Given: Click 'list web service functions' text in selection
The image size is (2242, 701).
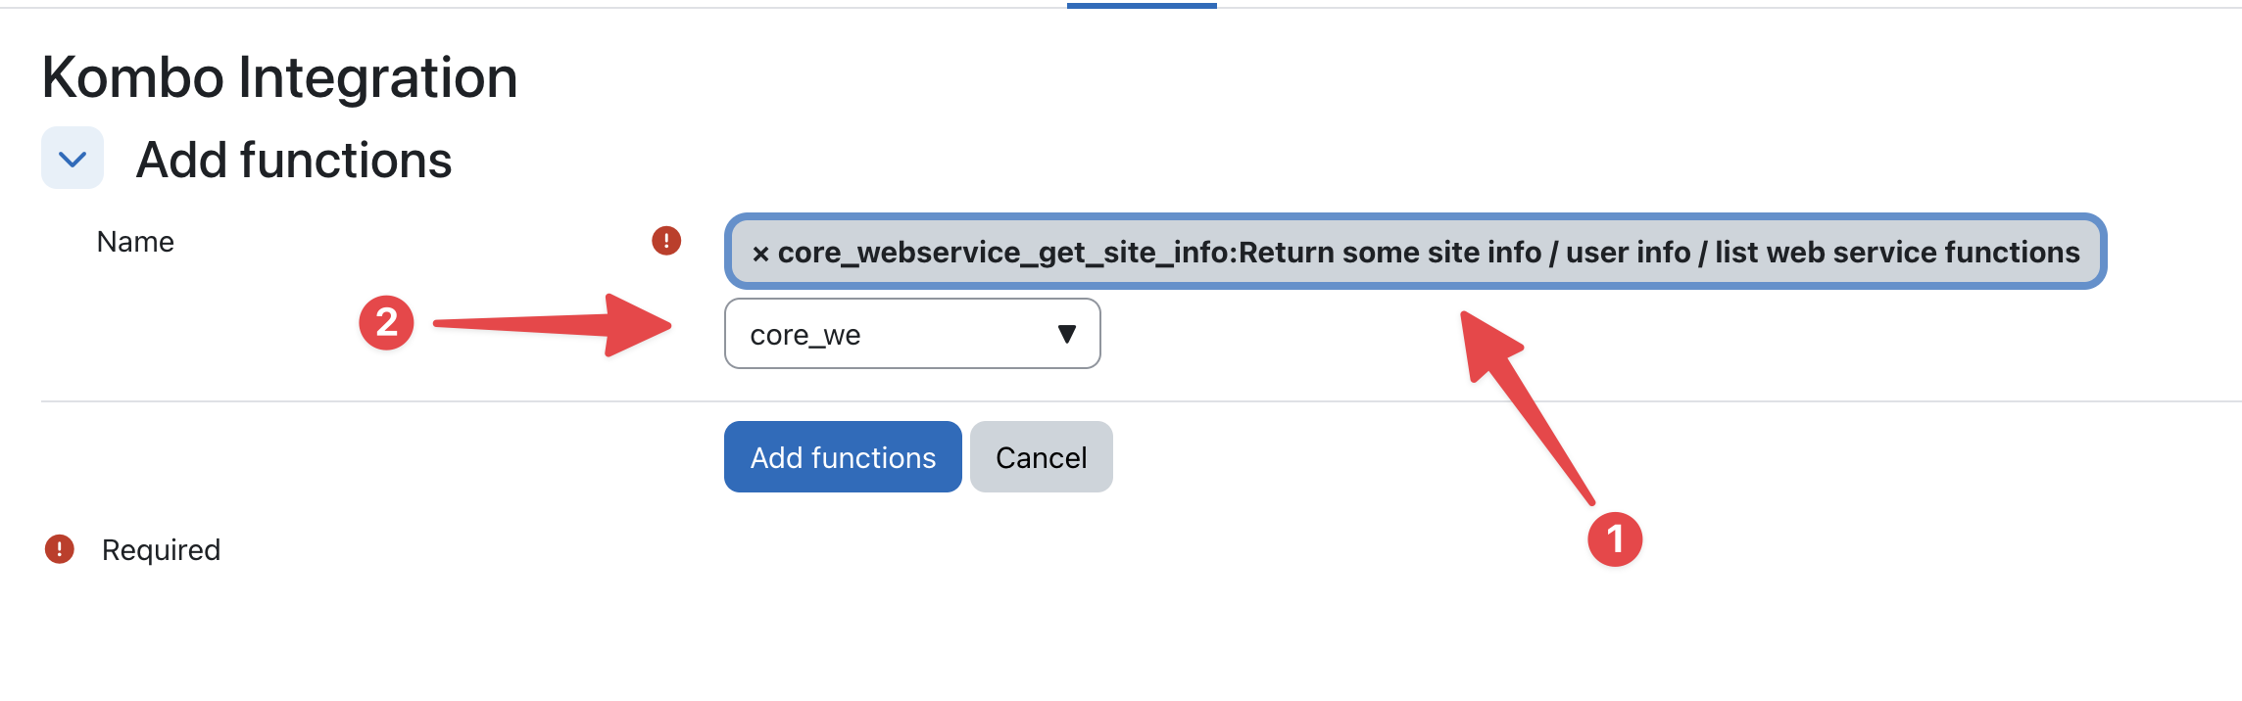Looking at the screenshot, I should tap(1897, 253).
